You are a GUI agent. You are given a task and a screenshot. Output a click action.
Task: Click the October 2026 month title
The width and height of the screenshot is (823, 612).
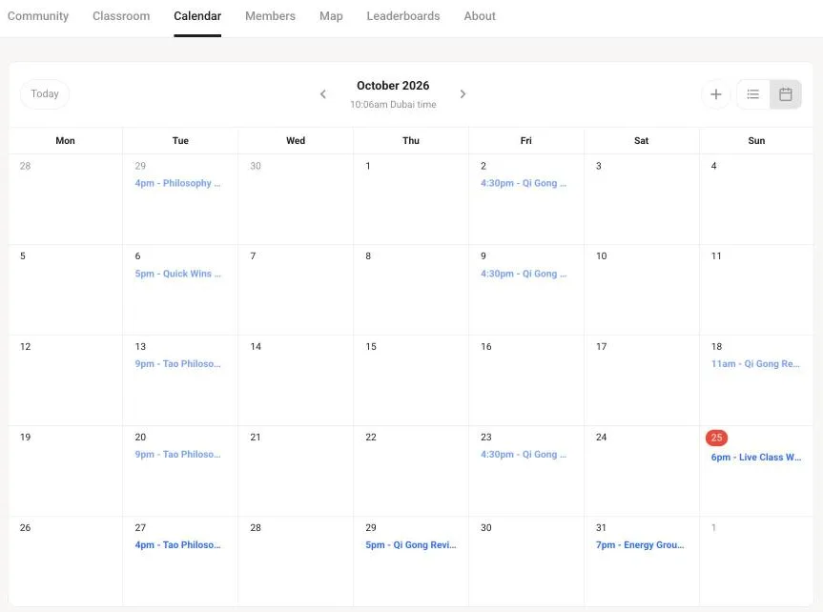coord(393,86)
